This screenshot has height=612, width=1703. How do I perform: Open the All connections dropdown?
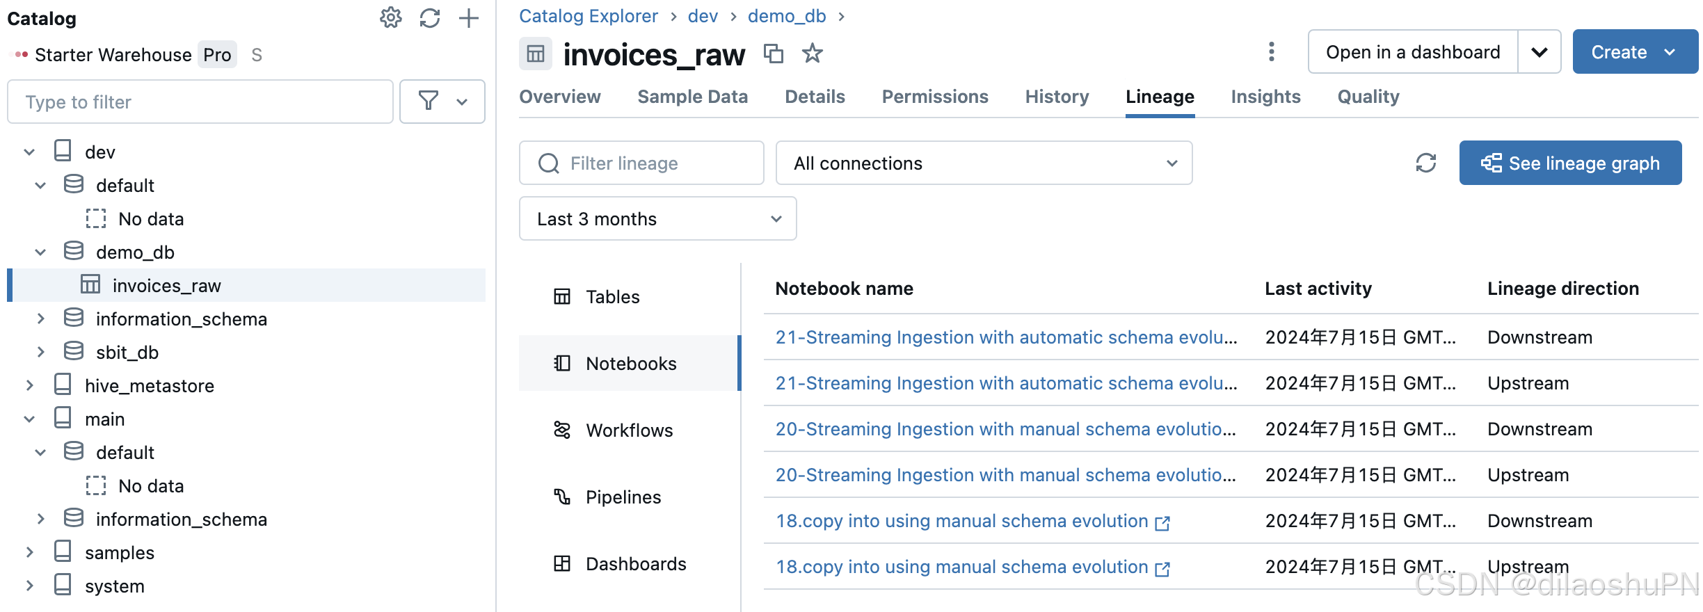click(x=984, y=163)
